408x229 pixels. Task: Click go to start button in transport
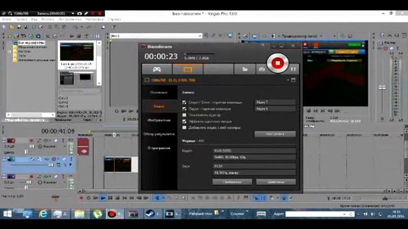124,198
